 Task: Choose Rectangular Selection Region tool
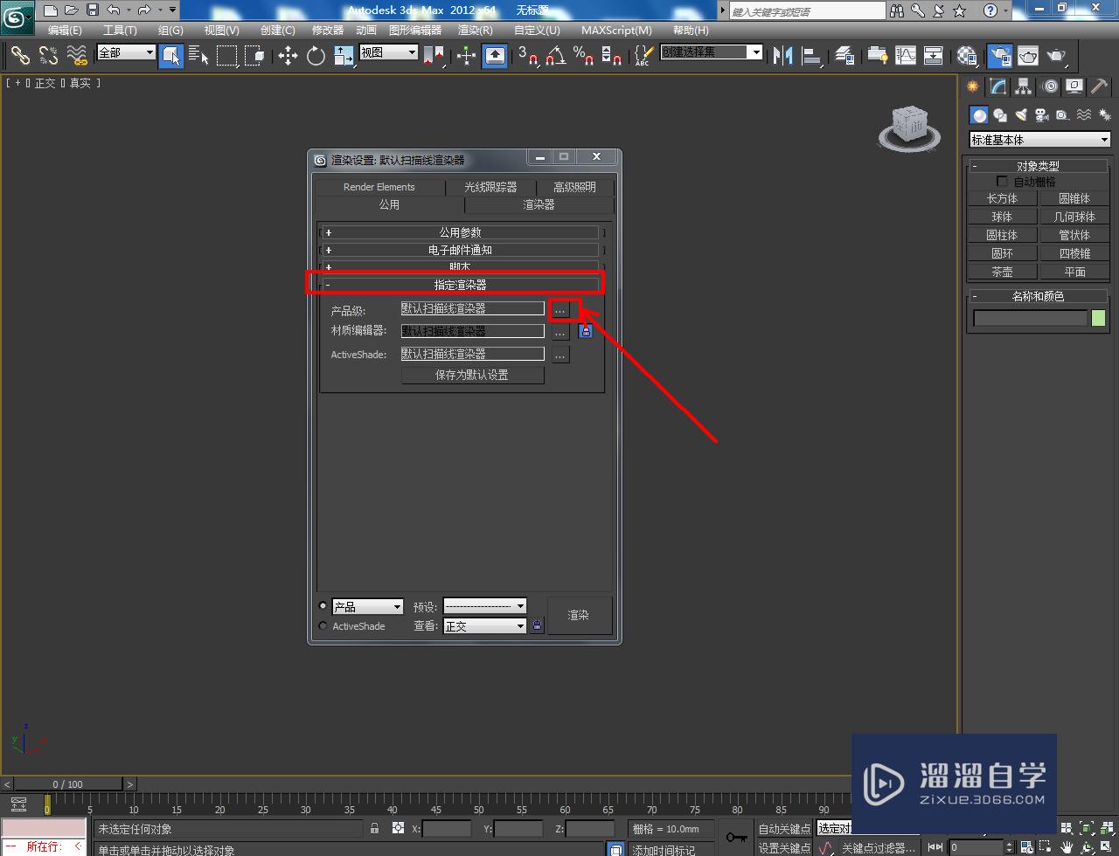[x=226, y=56]
